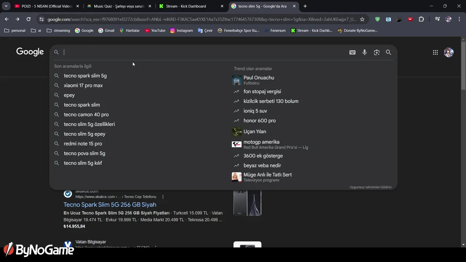Start voice search with microphone icon

pyautogui.click(x=364, y=52)
